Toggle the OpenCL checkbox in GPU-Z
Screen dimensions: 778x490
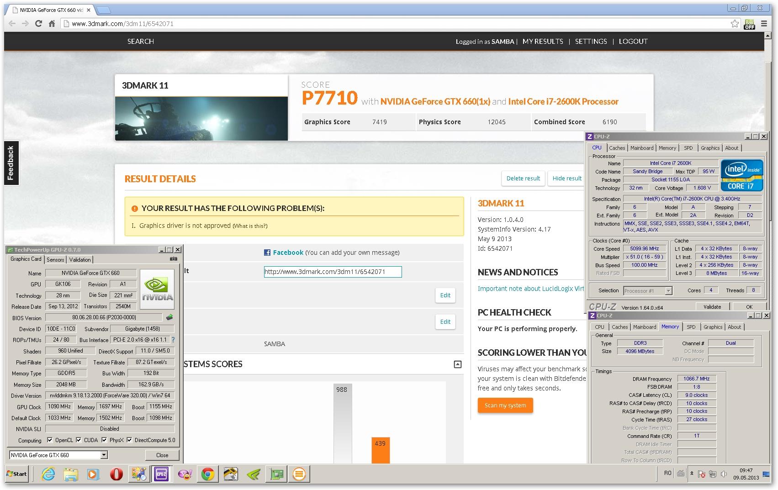50,440
